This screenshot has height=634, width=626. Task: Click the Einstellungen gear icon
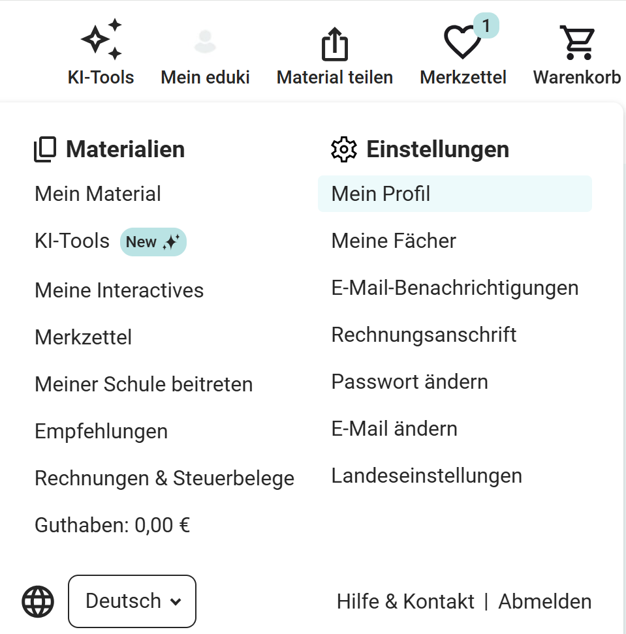pos(344,150)
